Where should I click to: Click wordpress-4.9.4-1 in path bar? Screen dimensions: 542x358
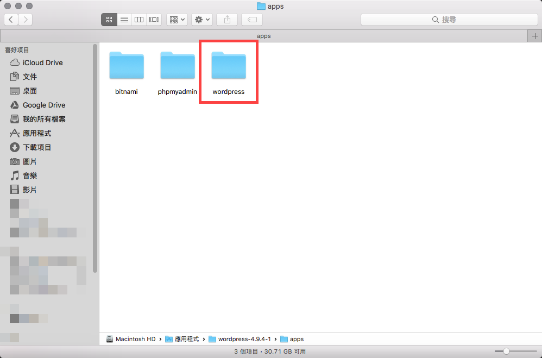(240, 339)
